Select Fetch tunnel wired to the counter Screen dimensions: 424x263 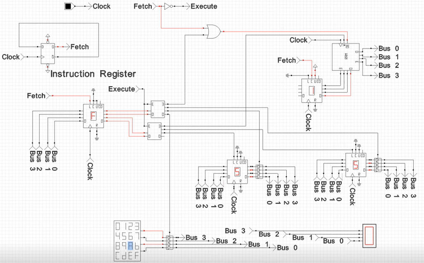(x=289, y=60)
